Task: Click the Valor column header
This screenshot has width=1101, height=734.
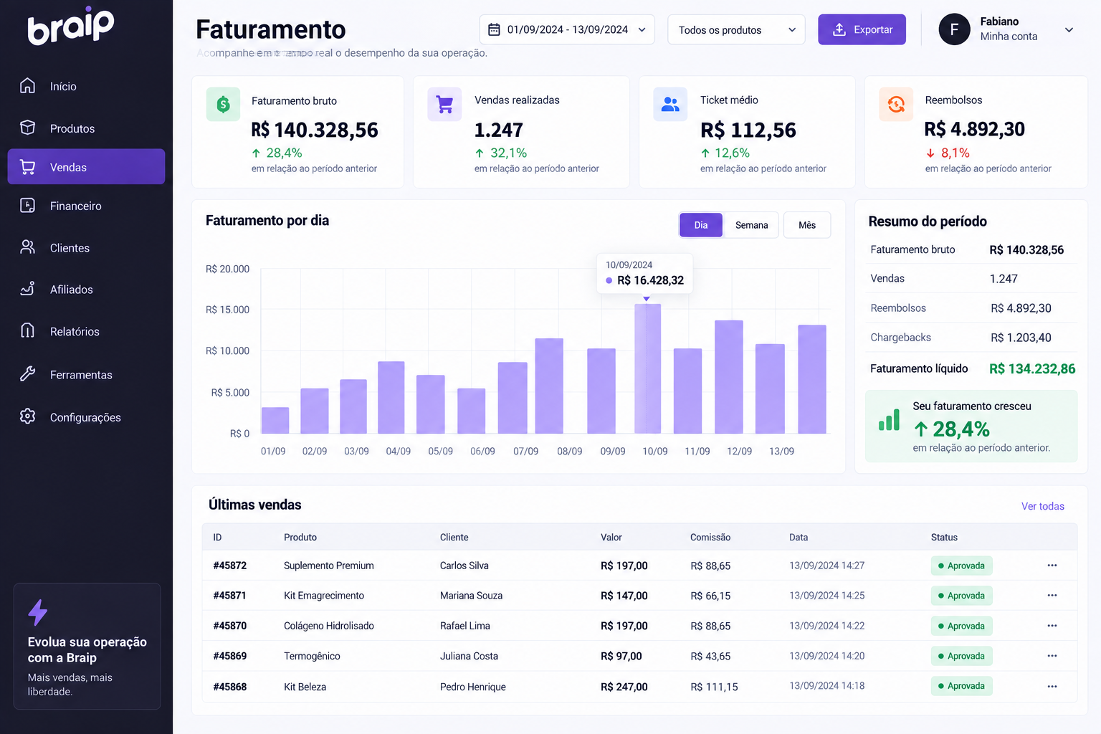Action: [611, 537]
